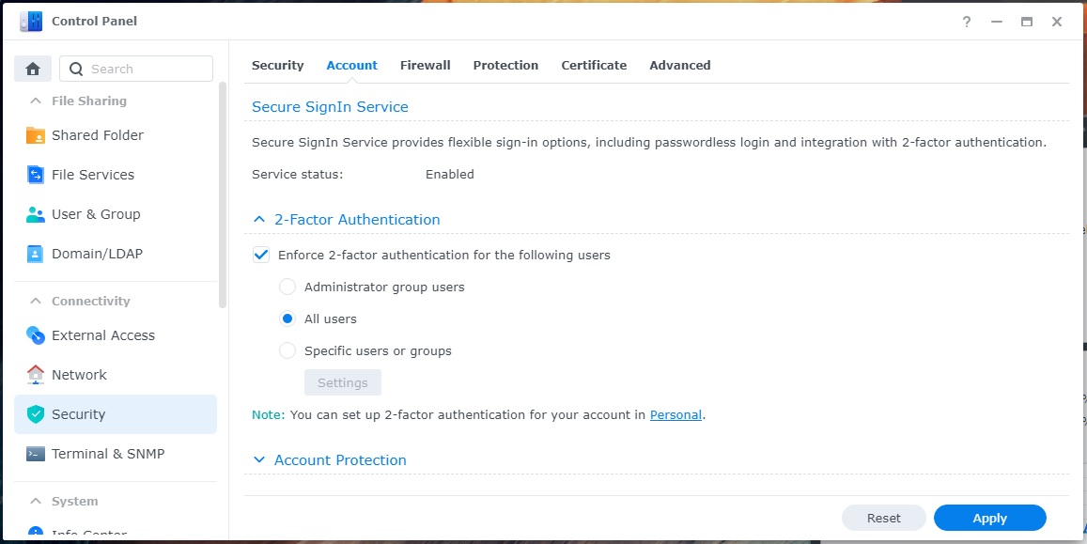Open File Services icon in sidebar

tap(36, 175)
